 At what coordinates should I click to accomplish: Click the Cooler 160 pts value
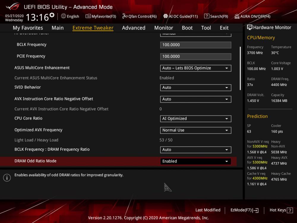pyautogui.click(x=277, y=131)
